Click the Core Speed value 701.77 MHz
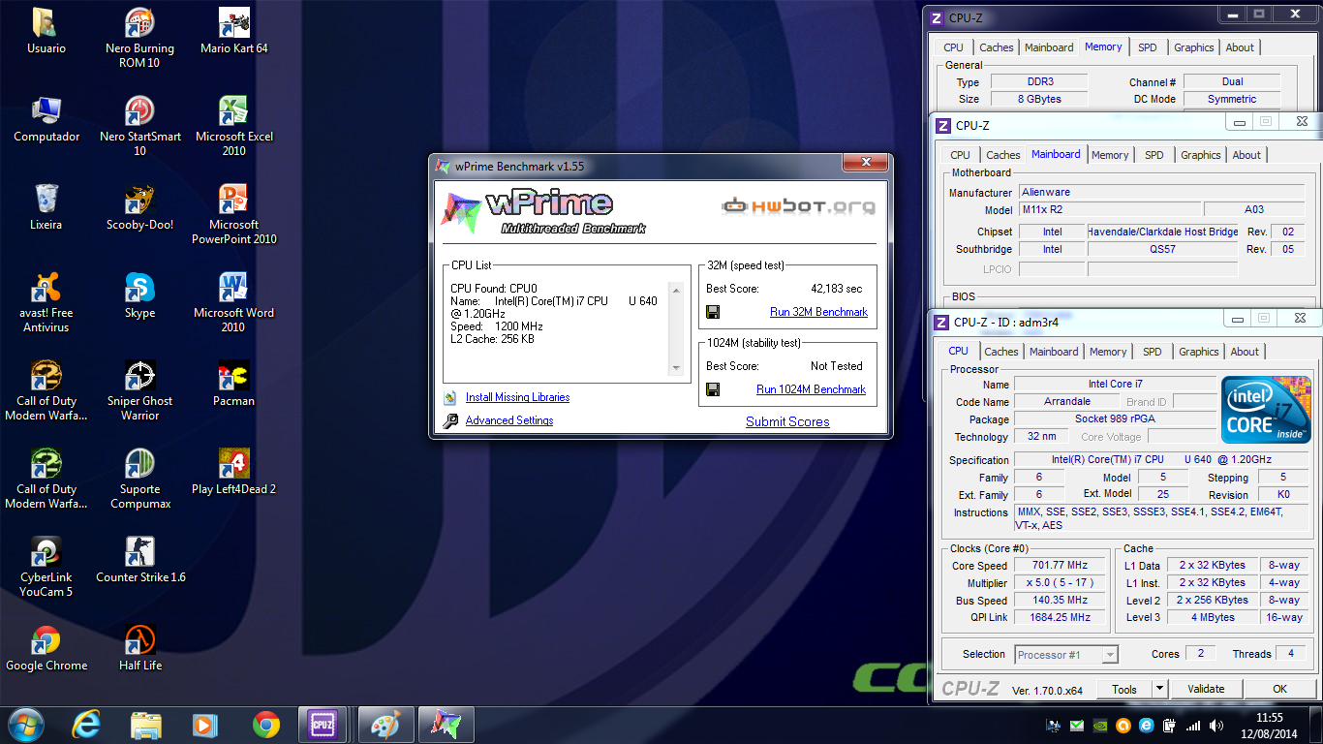 click(x=1061, y=566)
